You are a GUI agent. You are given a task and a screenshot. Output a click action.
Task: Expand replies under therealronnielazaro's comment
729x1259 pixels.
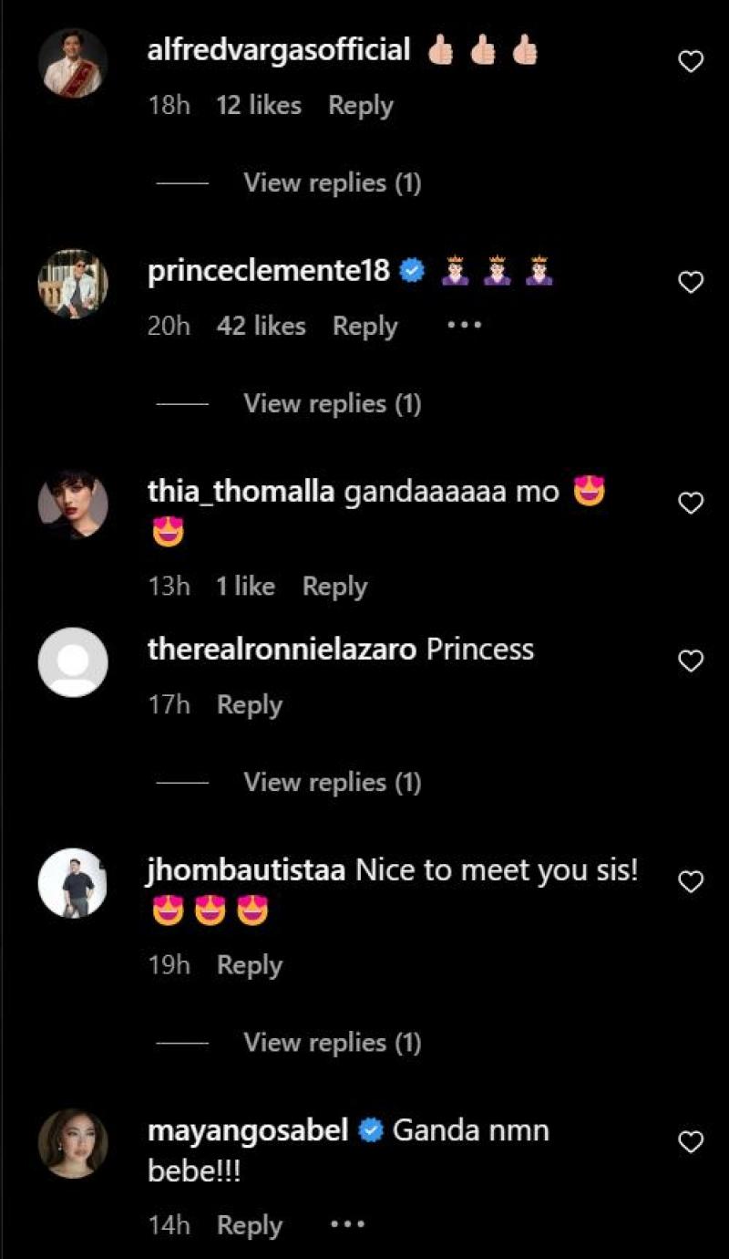(x=332, y=782)
